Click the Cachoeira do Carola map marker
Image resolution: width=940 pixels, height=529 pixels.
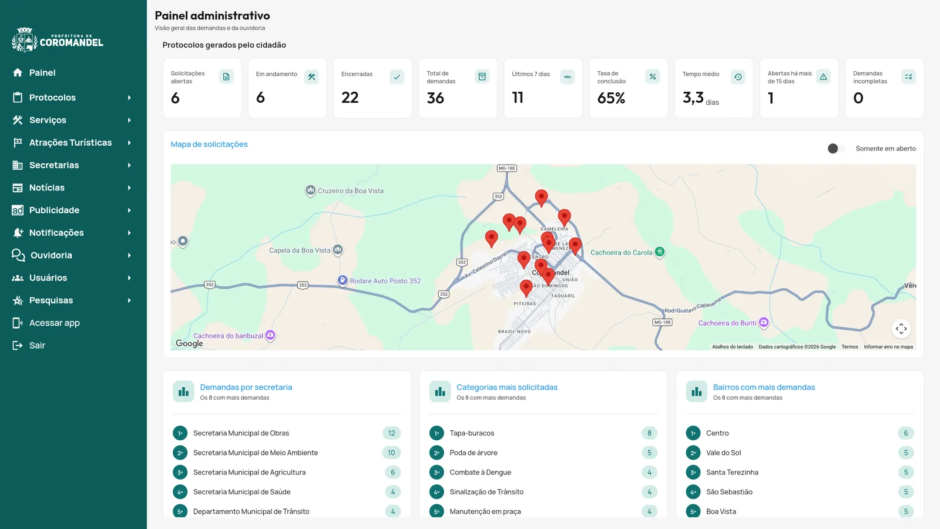[660, 252]
